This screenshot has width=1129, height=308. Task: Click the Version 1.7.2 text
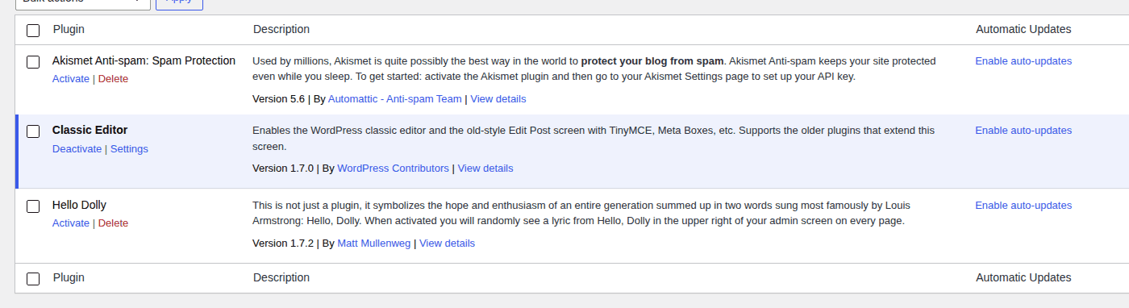283,243
